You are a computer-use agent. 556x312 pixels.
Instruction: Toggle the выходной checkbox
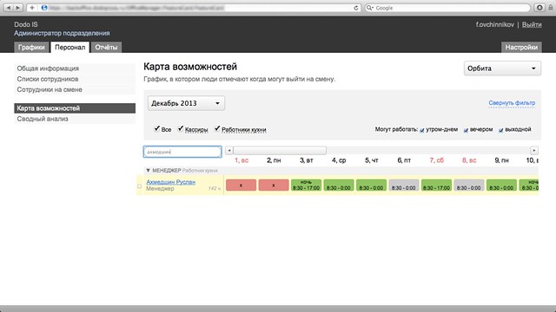(500, 130)
